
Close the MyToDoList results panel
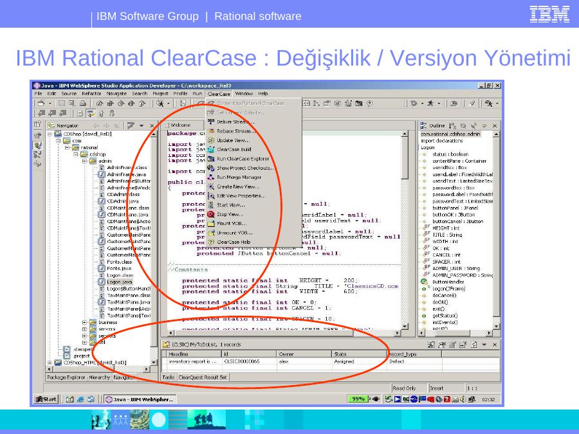click(495, 345)
